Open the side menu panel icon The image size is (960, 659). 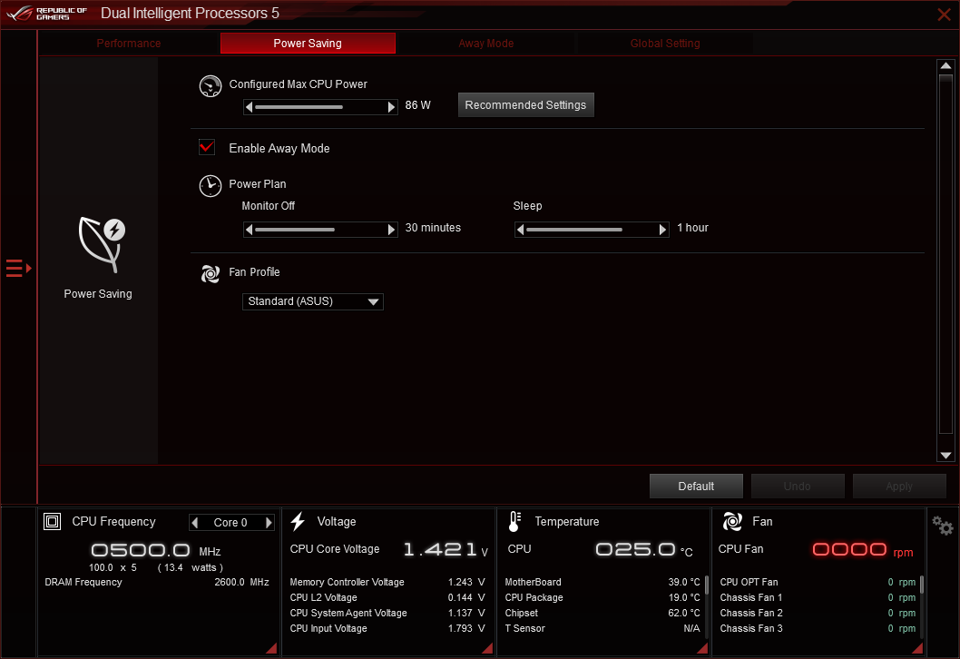(18, 269)
